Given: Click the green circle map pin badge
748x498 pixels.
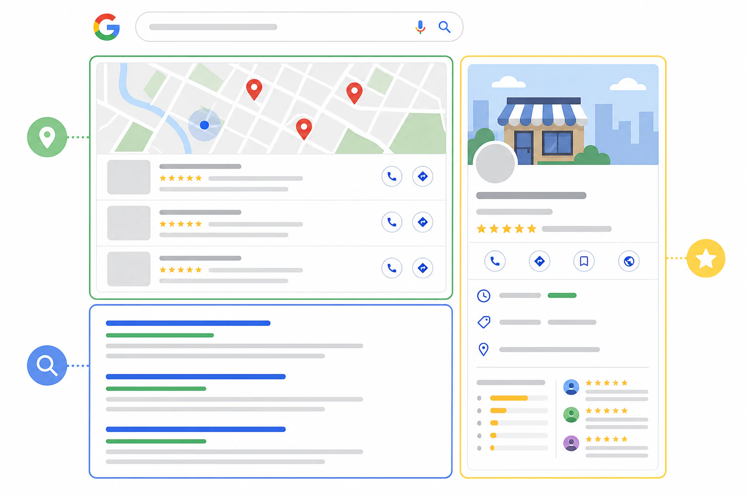Looking at the screenshot, I should 47,137.
